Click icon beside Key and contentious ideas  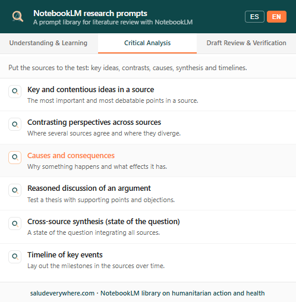click(x=15, y=92)
